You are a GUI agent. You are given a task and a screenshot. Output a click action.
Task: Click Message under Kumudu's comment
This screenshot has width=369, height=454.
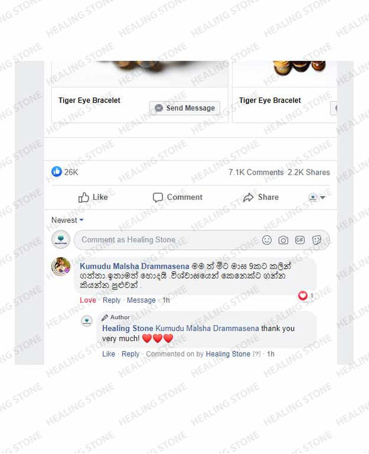(141, 300)
